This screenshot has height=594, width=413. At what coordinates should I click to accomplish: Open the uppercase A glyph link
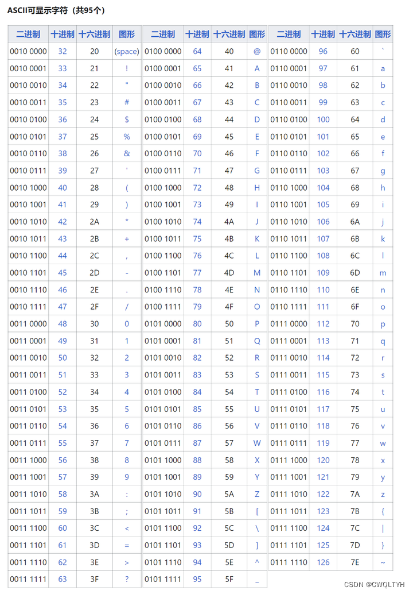click(x=257, y=68)
